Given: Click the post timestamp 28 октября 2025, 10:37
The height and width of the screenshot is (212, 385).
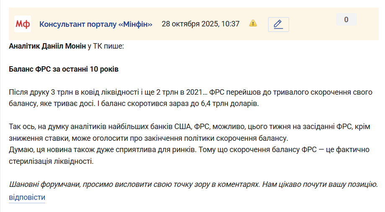Looking at the screenshot, I should click(200, 24).
